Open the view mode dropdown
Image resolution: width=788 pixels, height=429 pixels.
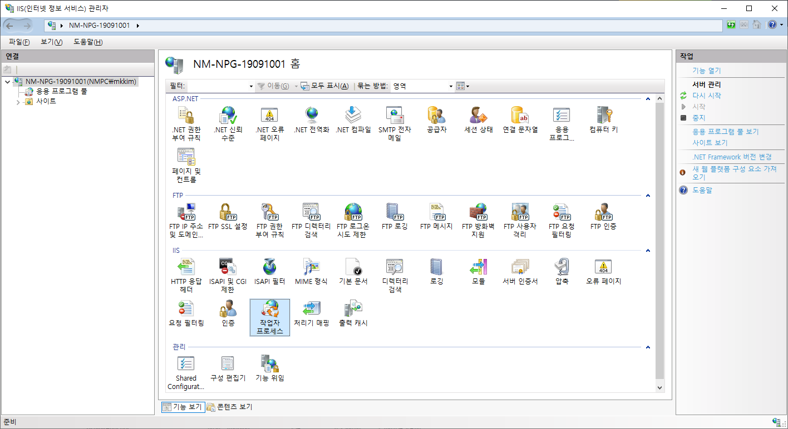tap(463, 86)
